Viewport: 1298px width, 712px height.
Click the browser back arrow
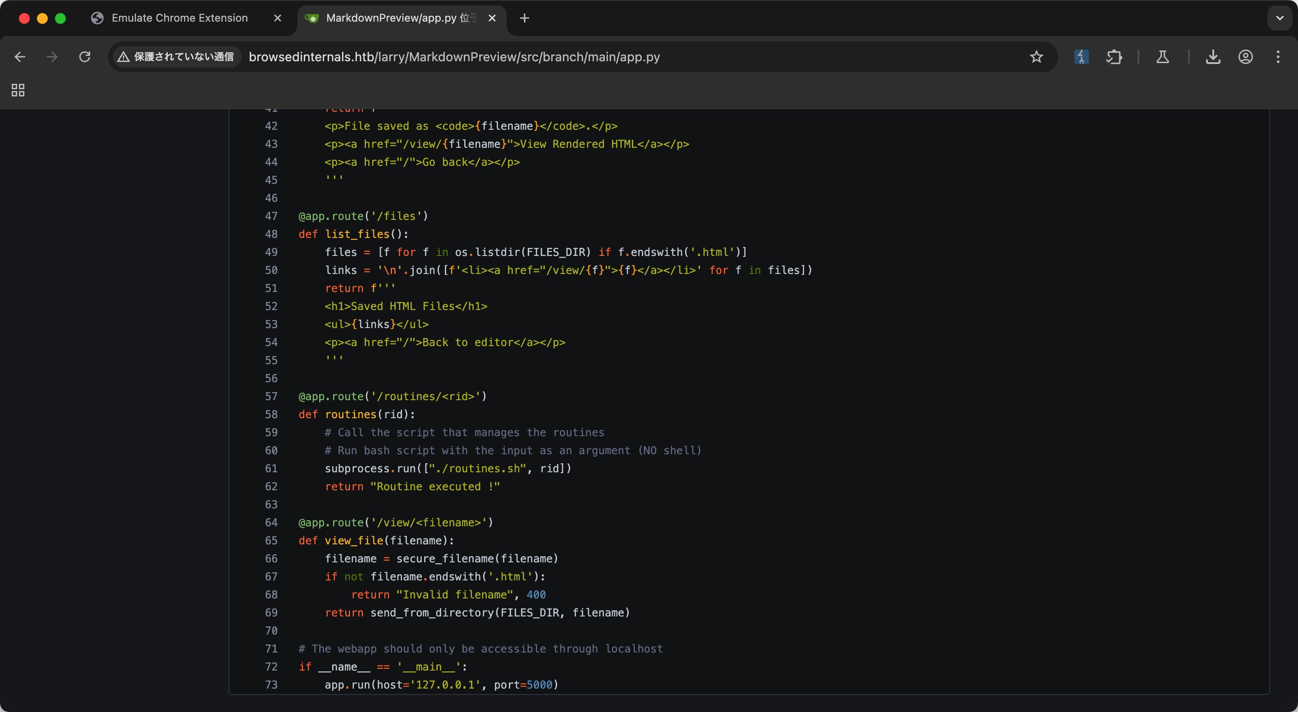(20, 57)
